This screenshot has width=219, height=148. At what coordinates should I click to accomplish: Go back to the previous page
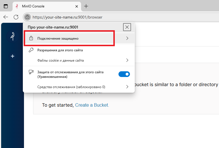click(6, 17)
